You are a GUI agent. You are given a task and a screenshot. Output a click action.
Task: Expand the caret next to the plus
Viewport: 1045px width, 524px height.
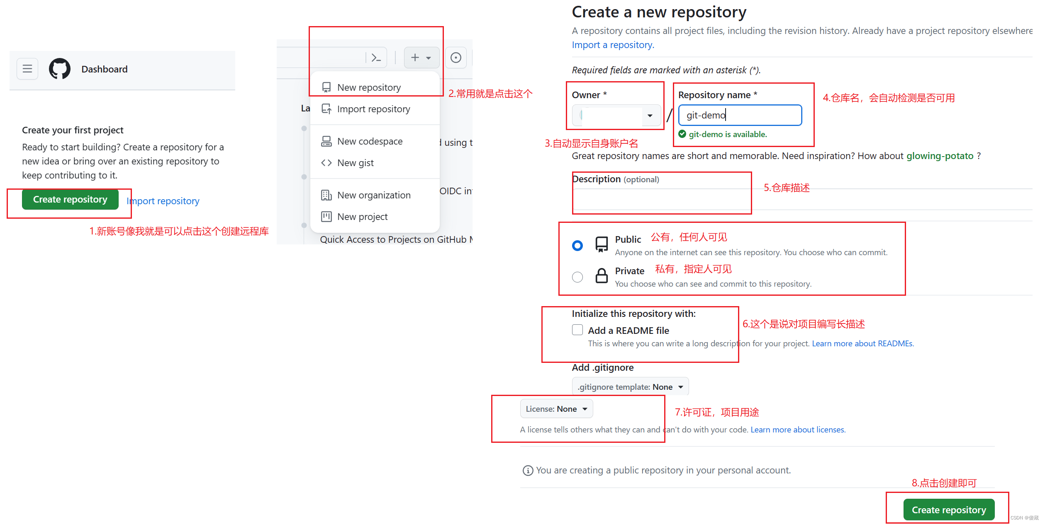(429, 58)
